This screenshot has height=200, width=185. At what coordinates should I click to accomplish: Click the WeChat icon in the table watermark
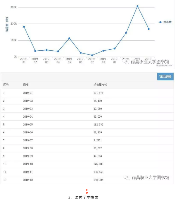point(126,178)
